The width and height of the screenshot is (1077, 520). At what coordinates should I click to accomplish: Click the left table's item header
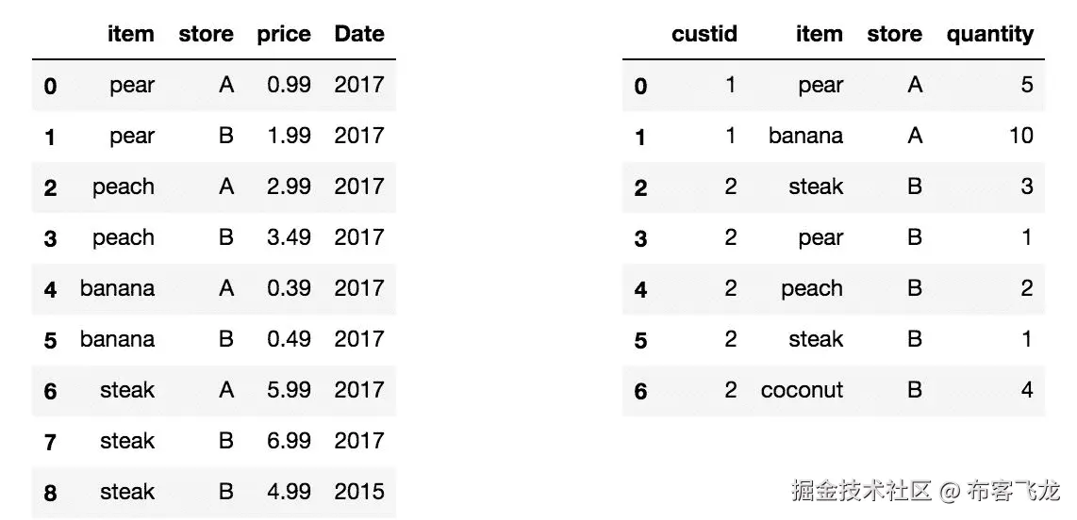[x=131, y=34]
